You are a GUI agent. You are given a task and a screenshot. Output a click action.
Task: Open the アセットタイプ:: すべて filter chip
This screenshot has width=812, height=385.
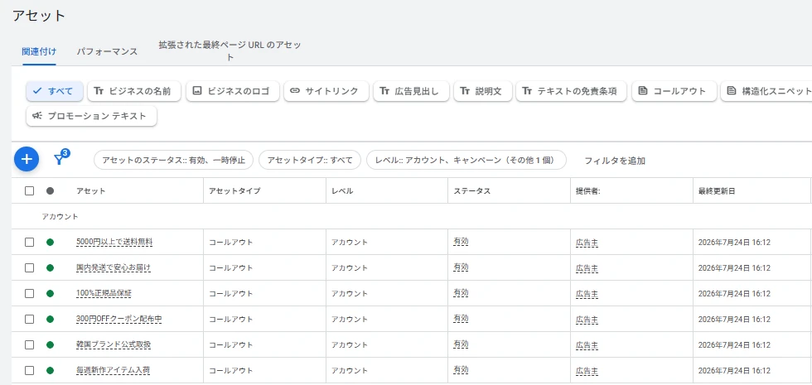[x=310, y=161]
